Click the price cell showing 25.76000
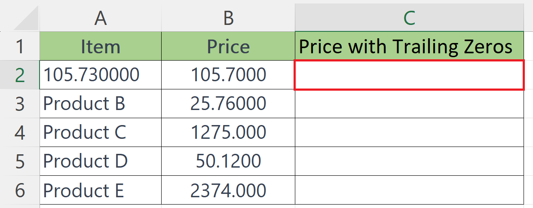 point(228,104)
